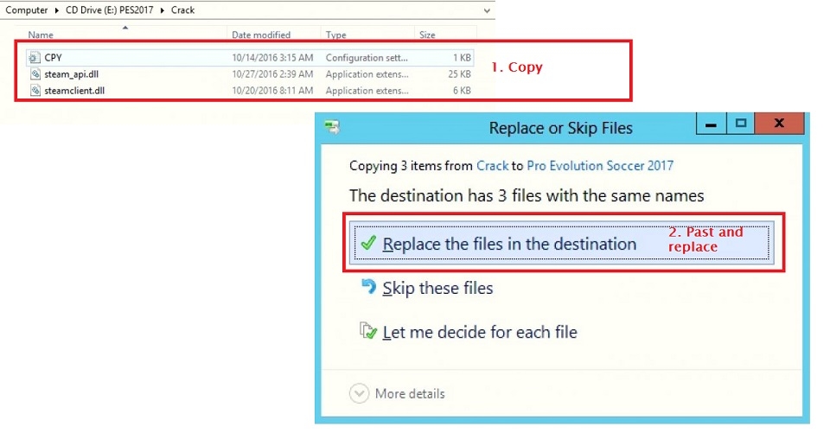
Task: Click the green checkmark replace icon
Action: click(368, 244)
